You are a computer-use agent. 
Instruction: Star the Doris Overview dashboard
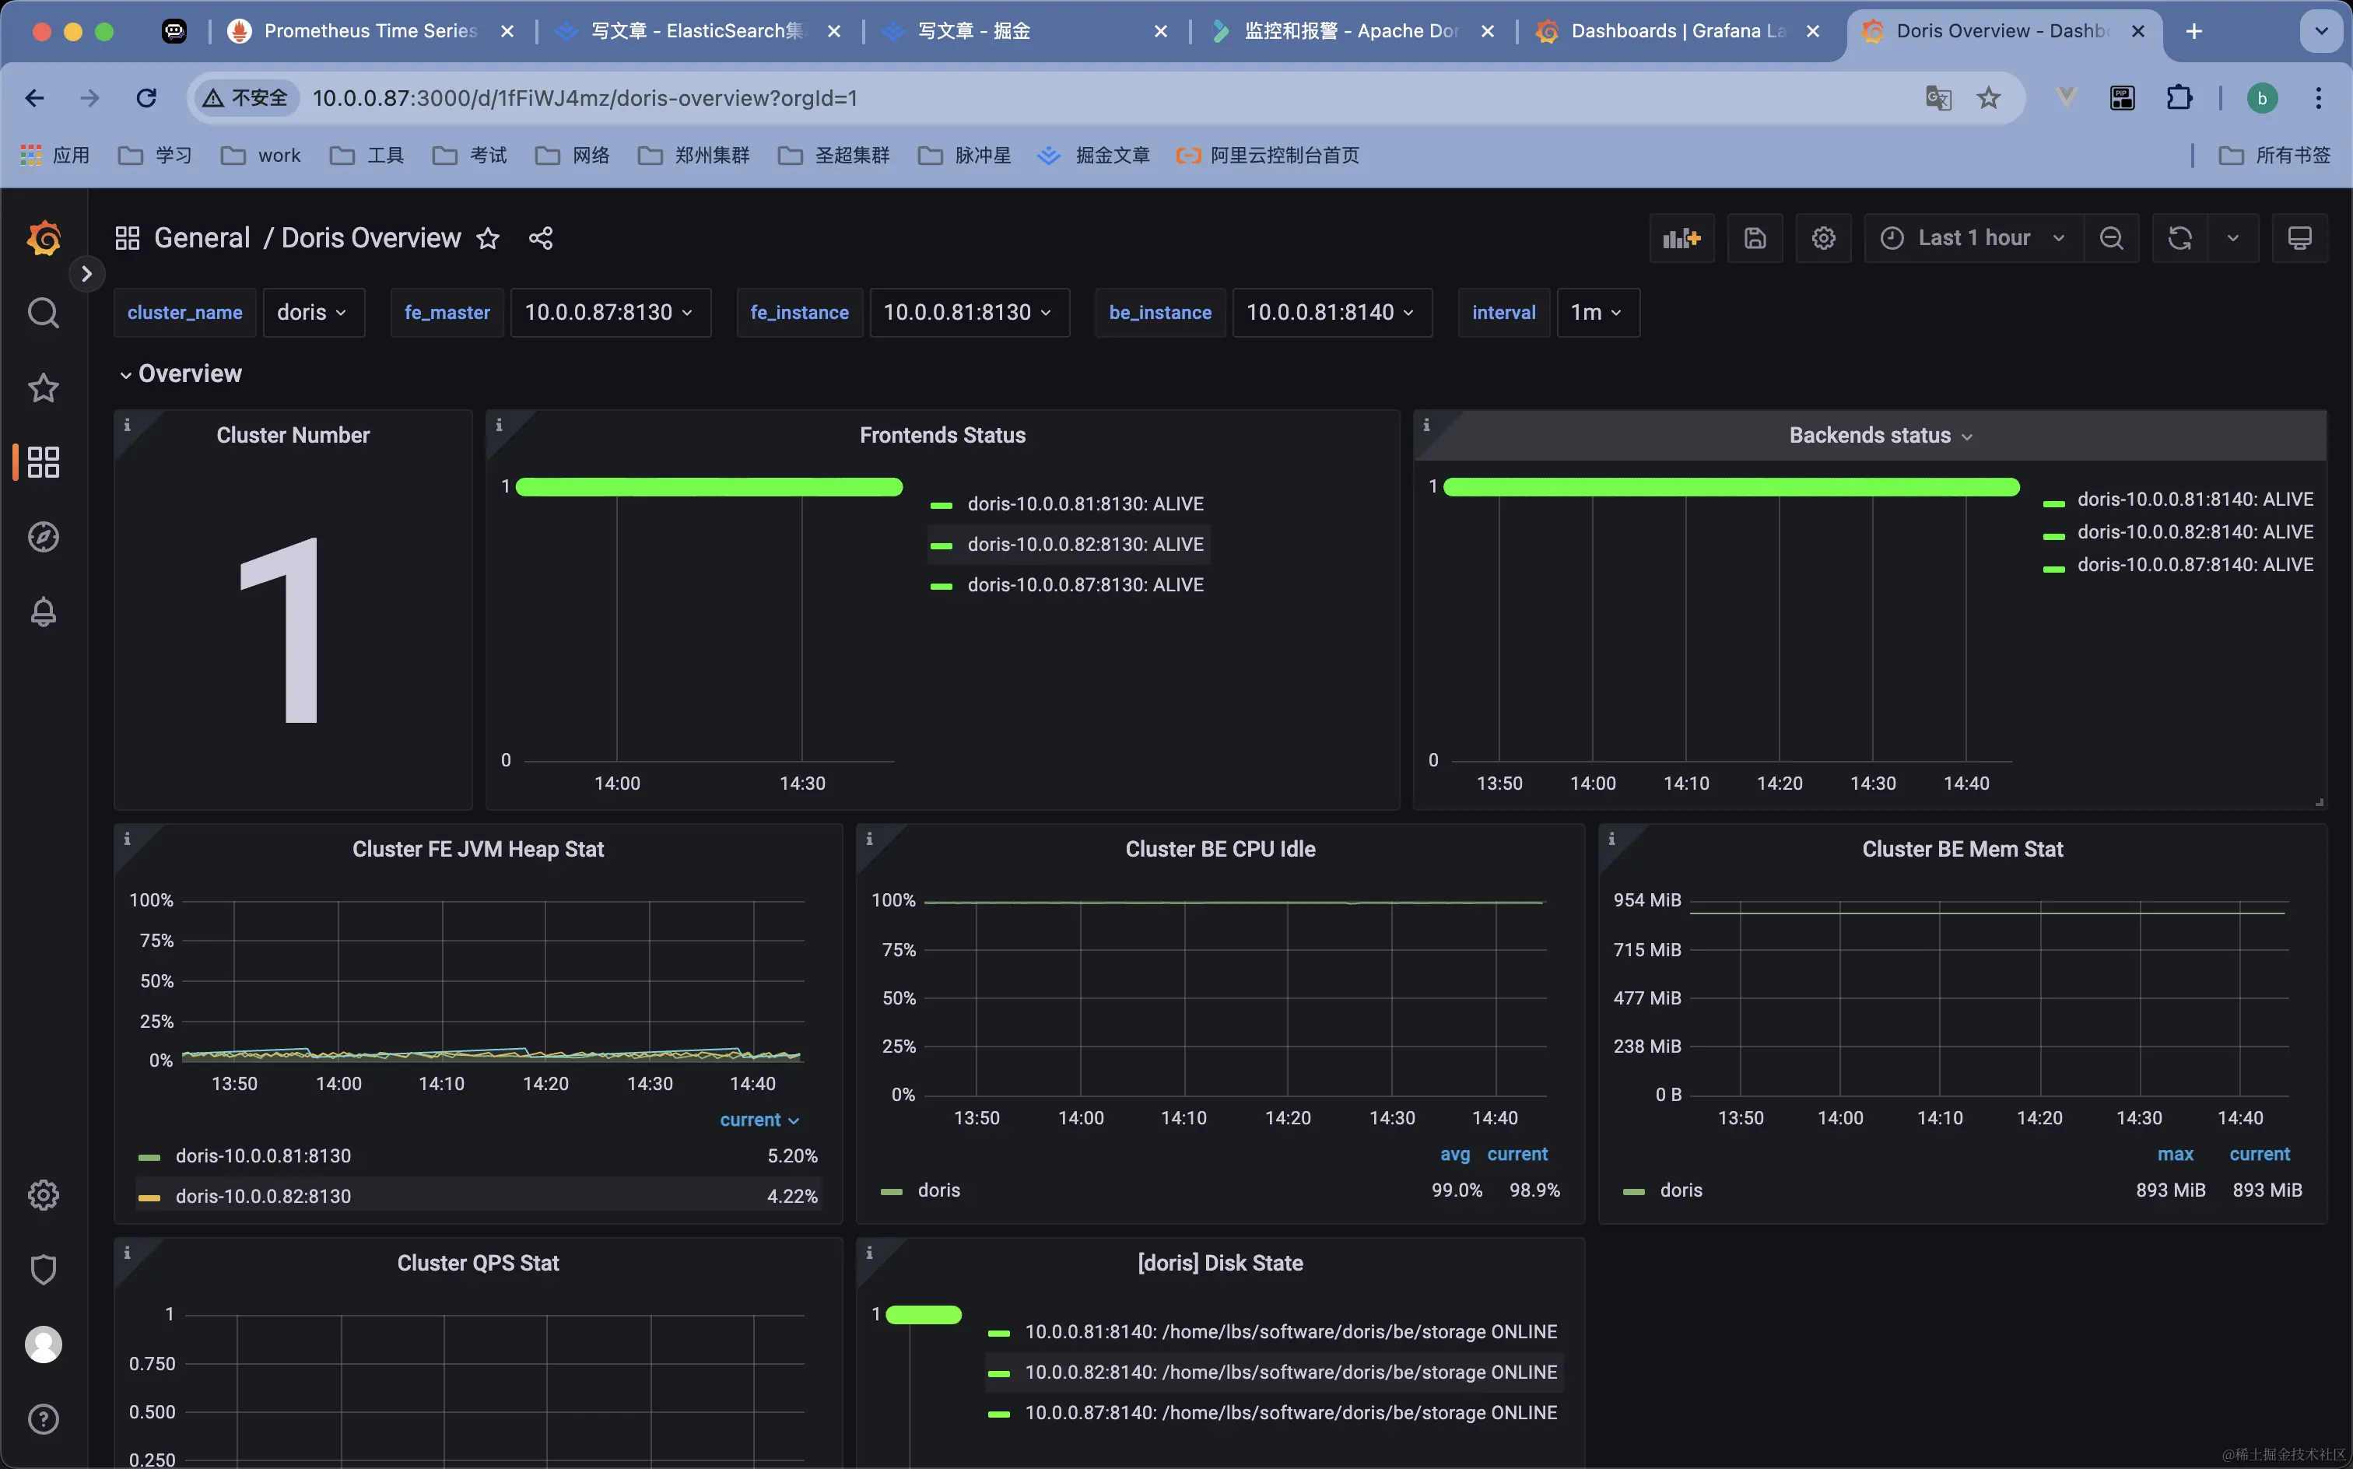coord(488,238)
